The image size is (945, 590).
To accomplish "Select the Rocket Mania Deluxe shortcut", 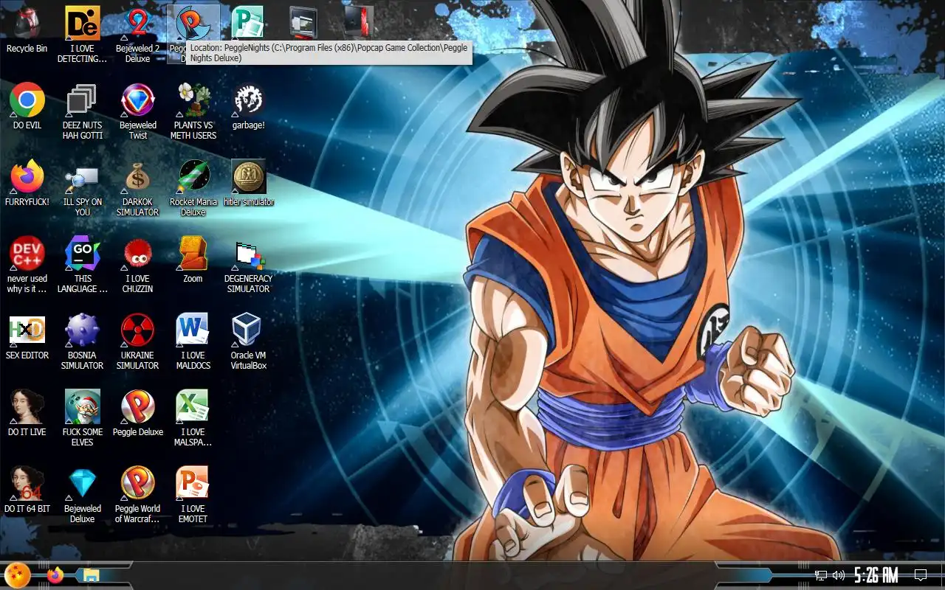I will (193, 188).
